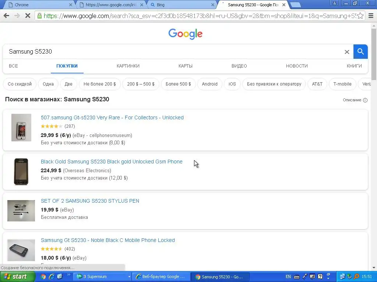
Task: Apply the Одна filter chip
Action: [x=48, y=84]
